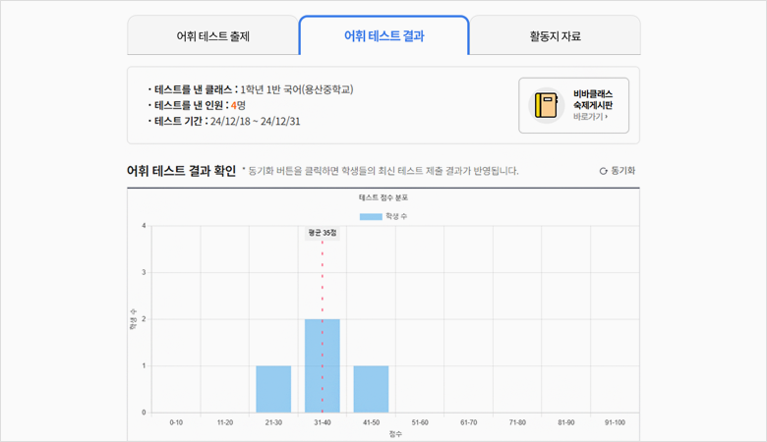Click the 0-10 axis label
Screen dimensions: 767x442
[176, 422]
